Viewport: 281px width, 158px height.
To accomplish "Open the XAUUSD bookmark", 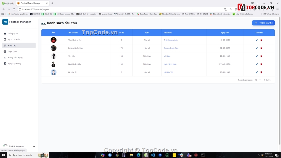I will tap(35, 14).
